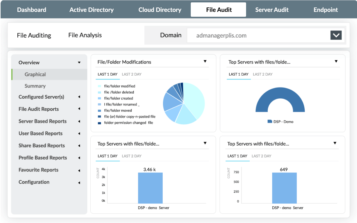
Task: Open the Dashboard tab
Action: 31,10
